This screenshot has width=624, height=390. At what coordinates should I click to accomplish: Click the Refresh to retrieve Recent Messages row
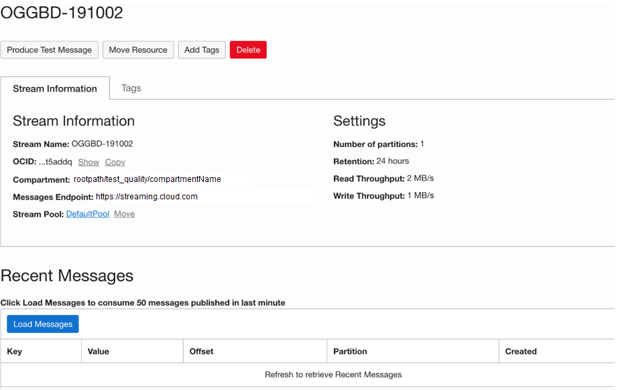tap(333, 375)
